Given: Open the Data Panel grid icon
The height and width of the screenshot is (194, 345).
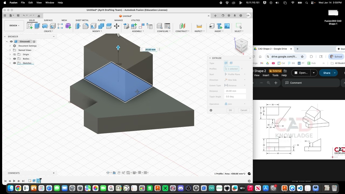Looking at the screenshot, I should click(5, 16).
